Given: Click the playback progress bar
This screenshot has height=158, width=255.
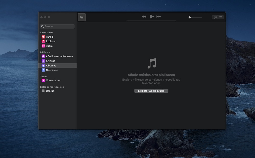Looking at the screenshot, I should (x=151, y=21).
